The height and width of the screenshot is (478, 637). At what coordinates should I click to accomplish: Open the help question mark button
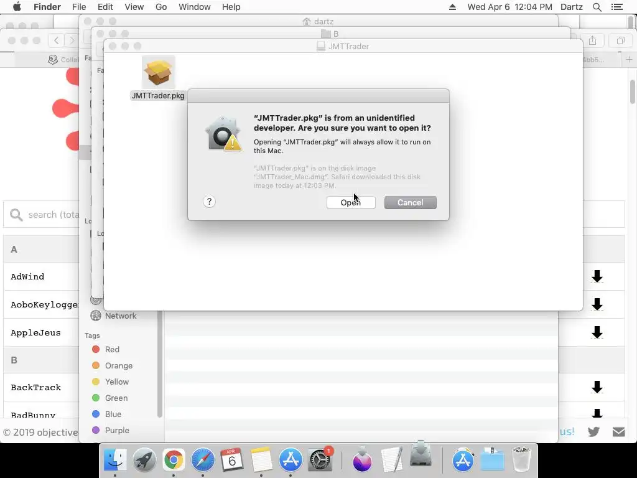click(x=209, y=202)
